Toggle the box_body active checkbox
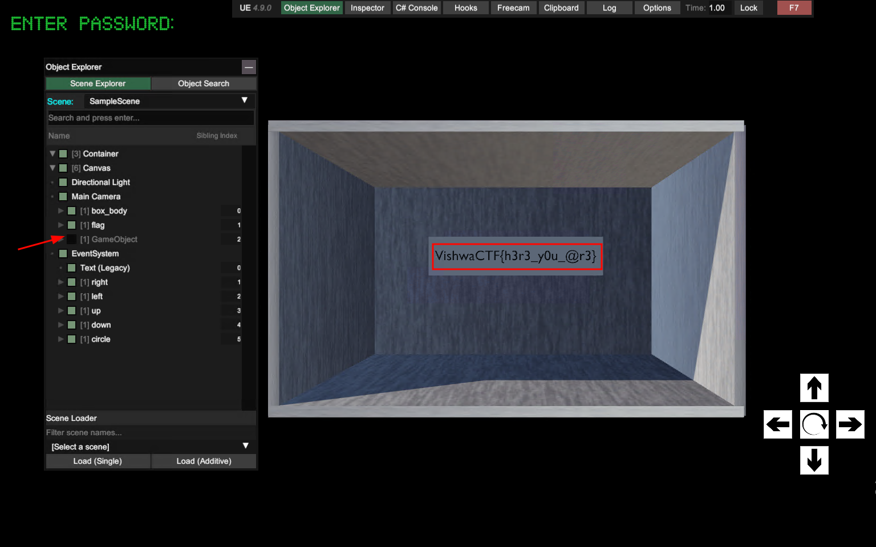 (x=72, y=211)
